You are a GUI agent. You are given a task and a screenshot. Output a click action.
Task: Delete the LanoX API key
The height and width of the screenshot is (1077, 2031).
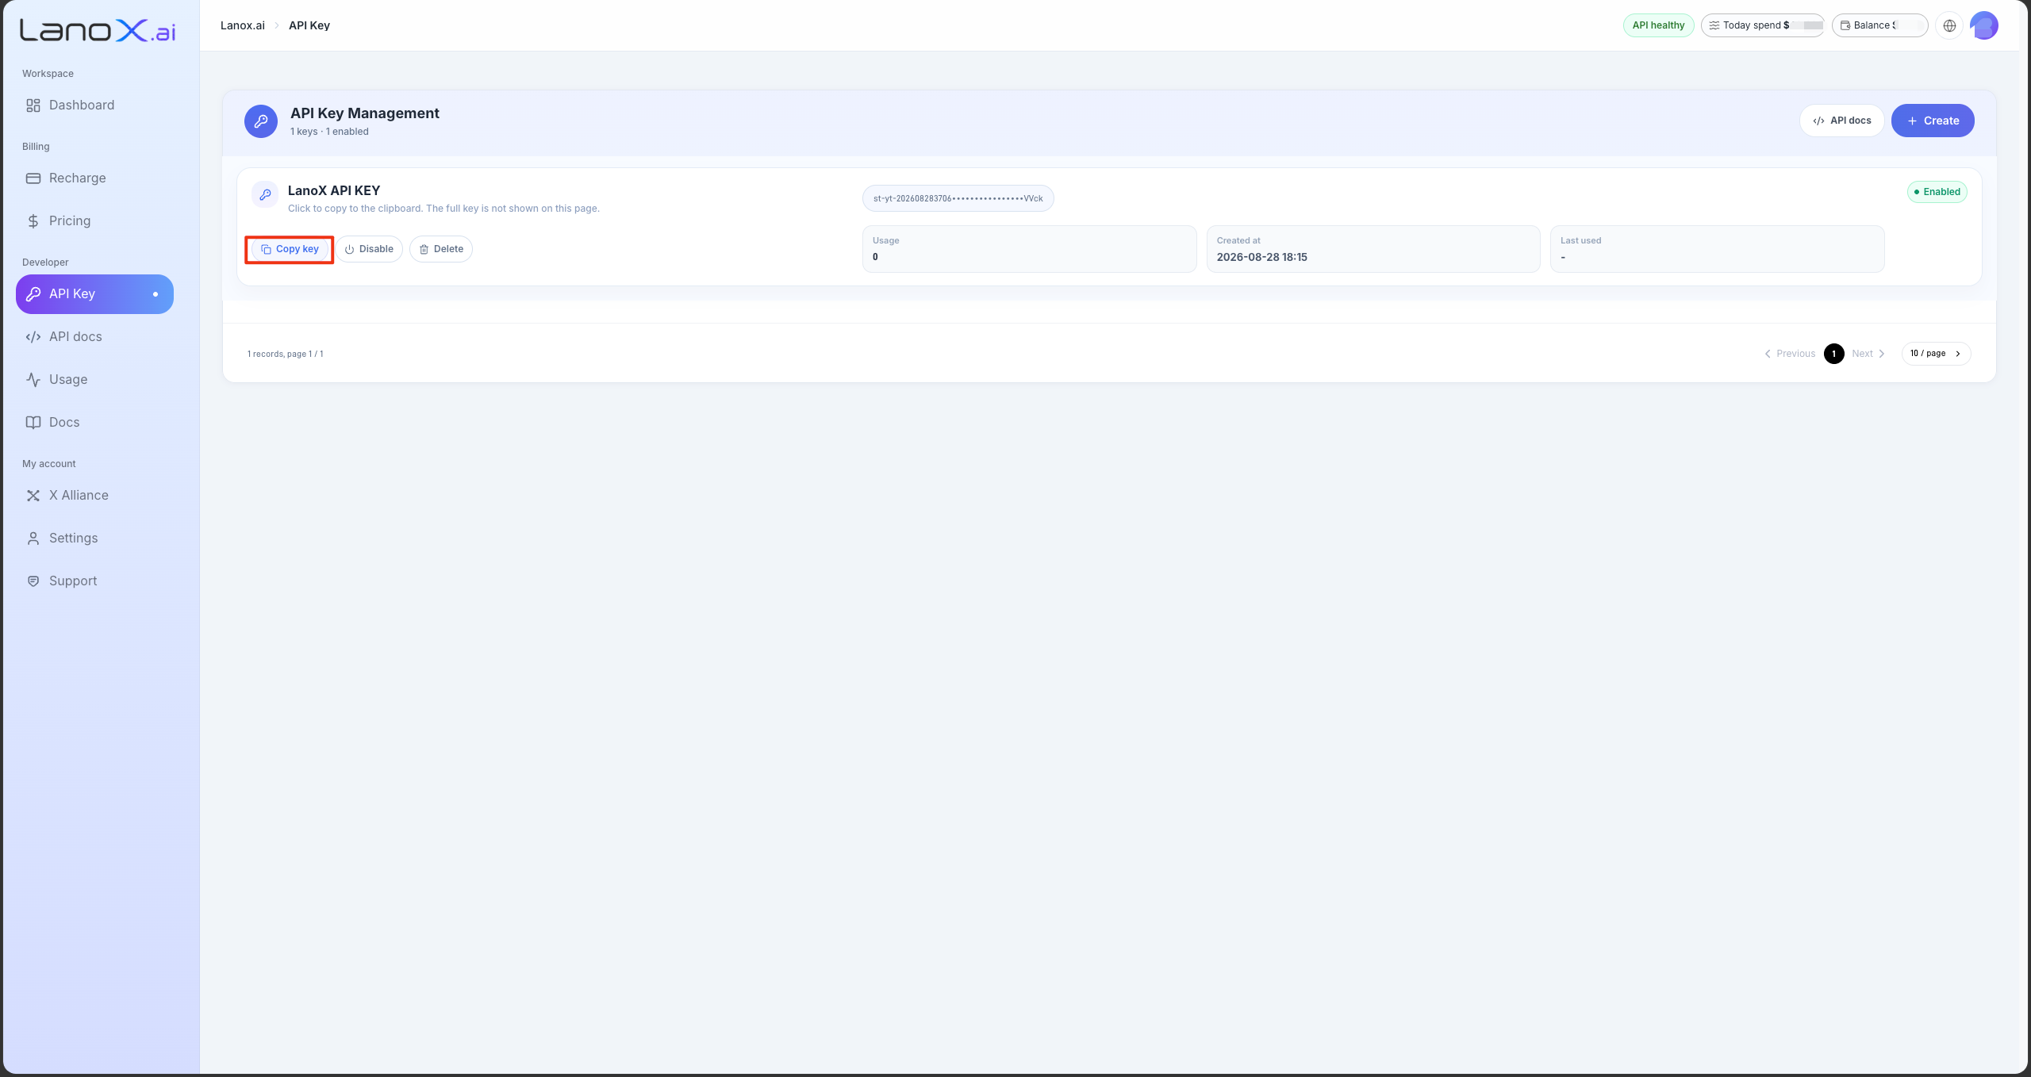441,249
